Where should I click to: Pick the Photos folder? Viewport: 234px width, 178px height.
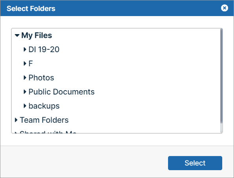pyautogui.click(x=41, y=78)
